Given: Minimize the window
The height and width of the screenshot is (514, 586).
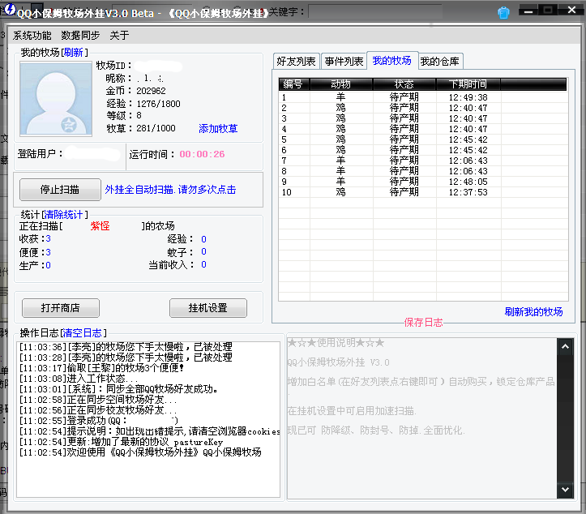Looking at the screenshot, I should point(528,11).
